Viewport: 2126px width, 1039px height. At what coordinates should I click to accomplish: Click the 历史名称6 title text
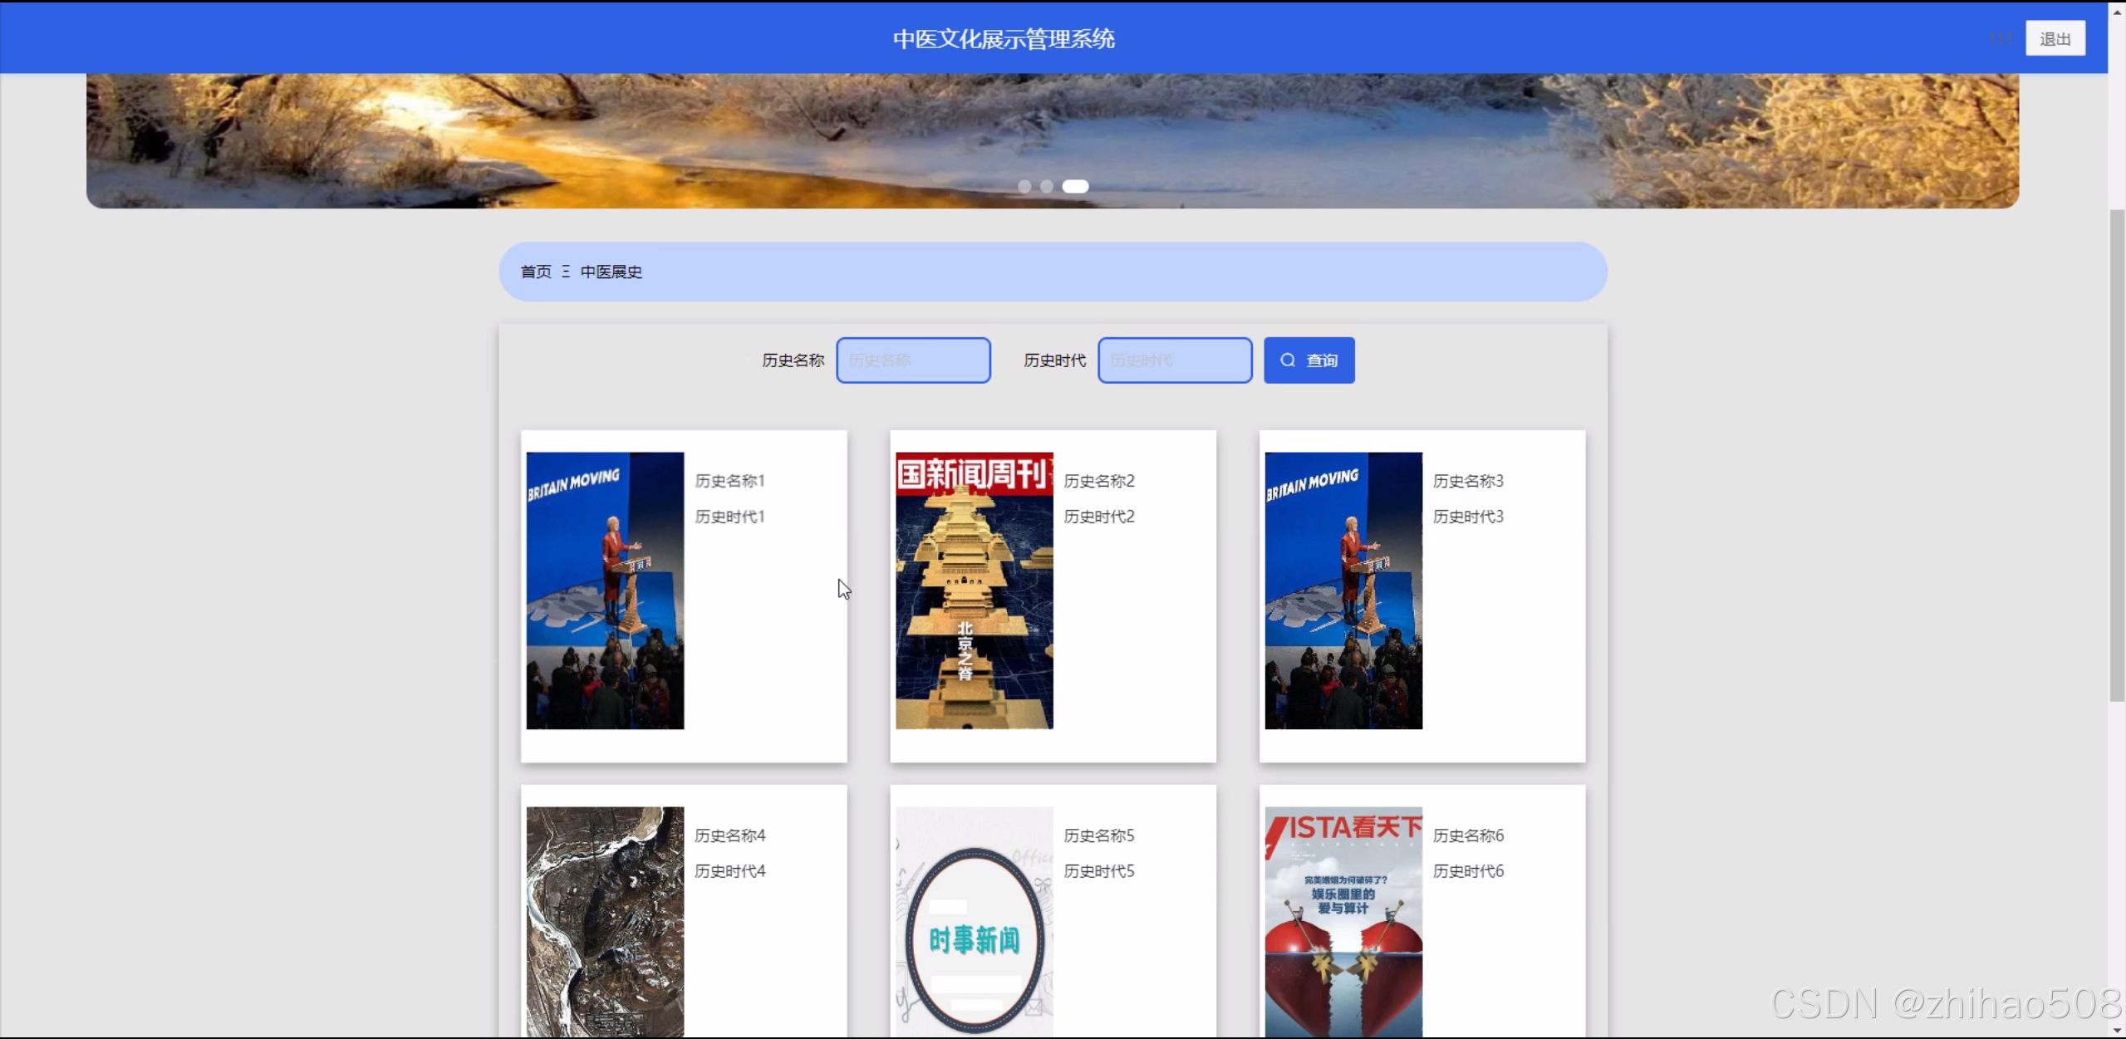1468,836
